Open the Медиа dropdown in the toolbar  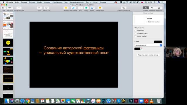pyautogui.click(x=92, y=8)
